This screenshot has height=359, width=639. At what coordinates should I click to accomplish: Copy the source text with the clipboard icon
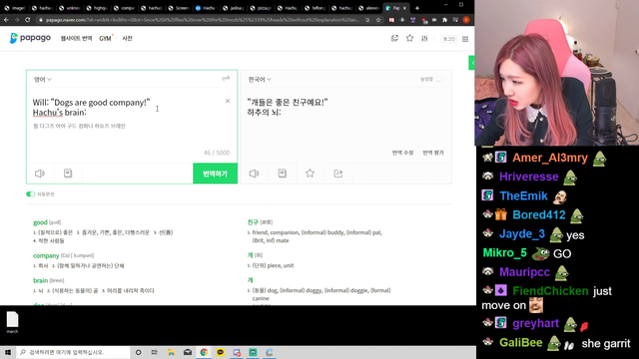68,174
